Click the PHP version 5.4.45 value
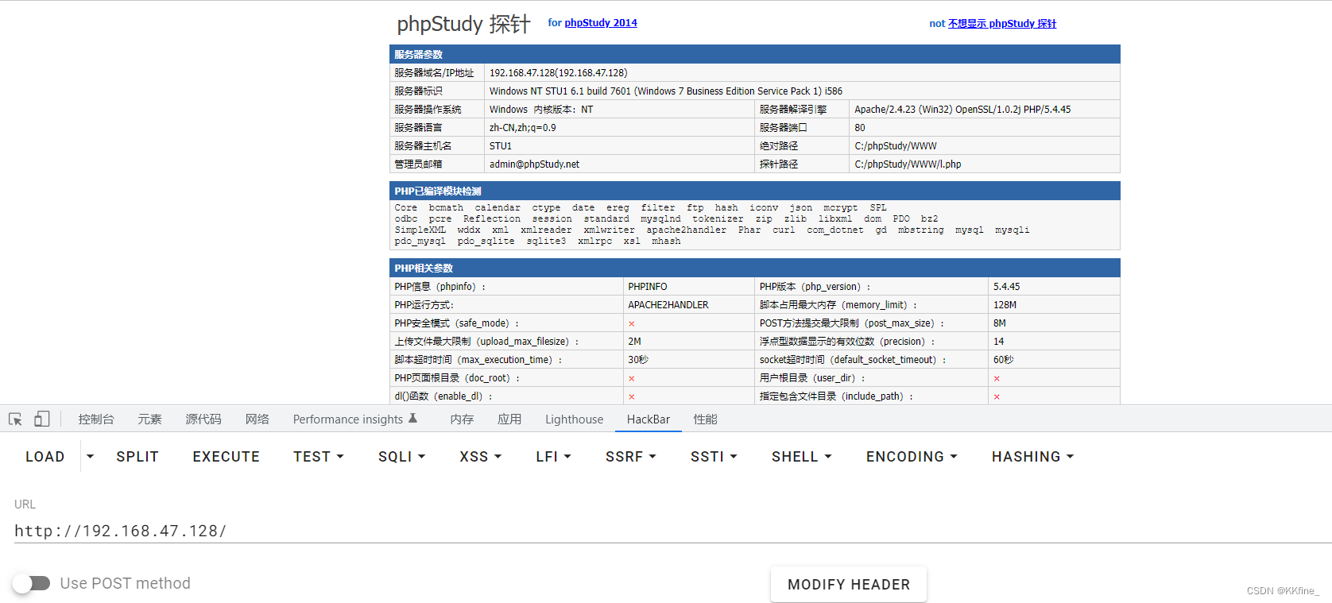Screen dimensions: 1332x603 click(x=1006, y=286)
